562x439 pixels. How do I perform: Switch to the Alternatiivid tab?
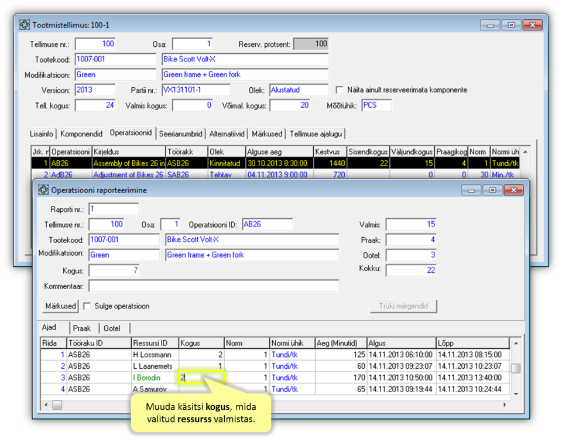pos(227,133)
